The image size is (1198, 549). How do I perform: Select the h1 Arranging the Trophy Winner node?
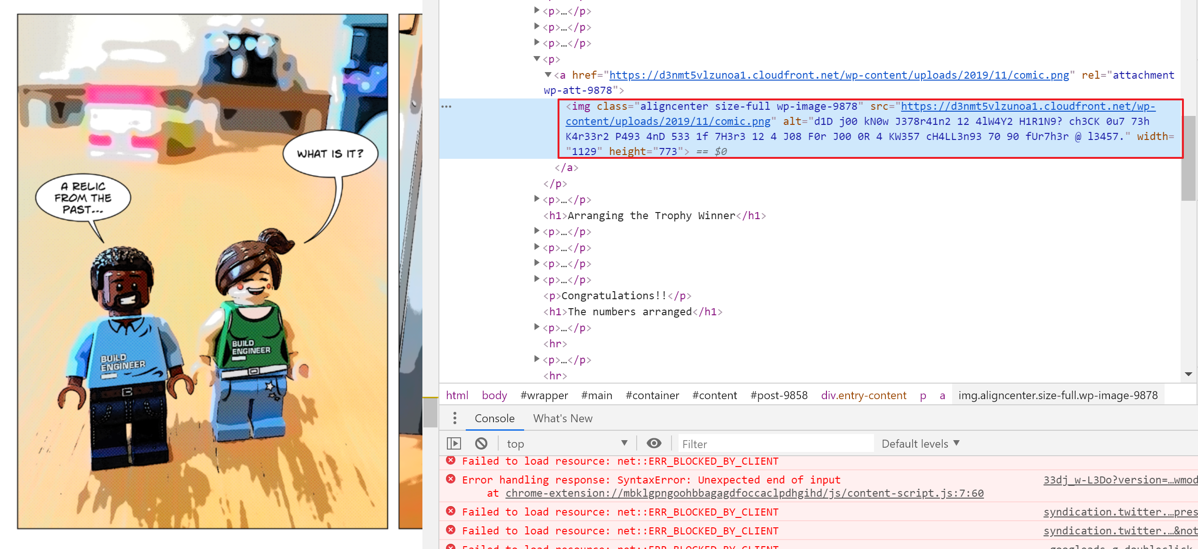tap(654, 216)
